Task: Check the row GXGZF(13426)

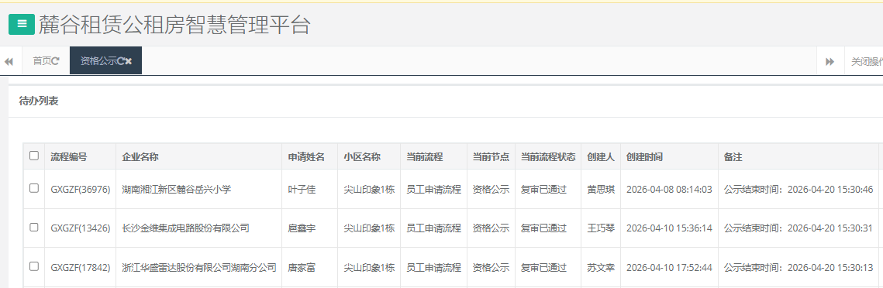Action: [x=34, y=228]
